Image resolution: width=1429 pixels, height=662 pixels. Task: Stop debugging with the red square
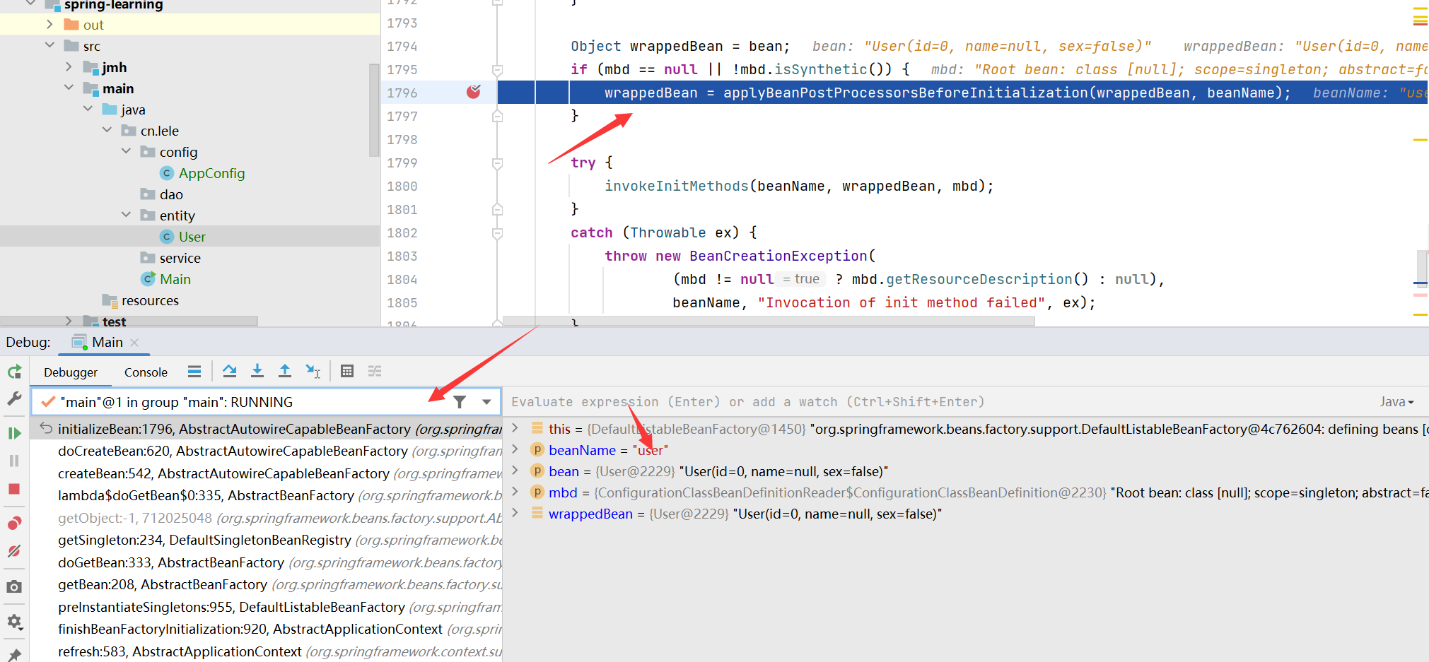[x=14, y=489]
